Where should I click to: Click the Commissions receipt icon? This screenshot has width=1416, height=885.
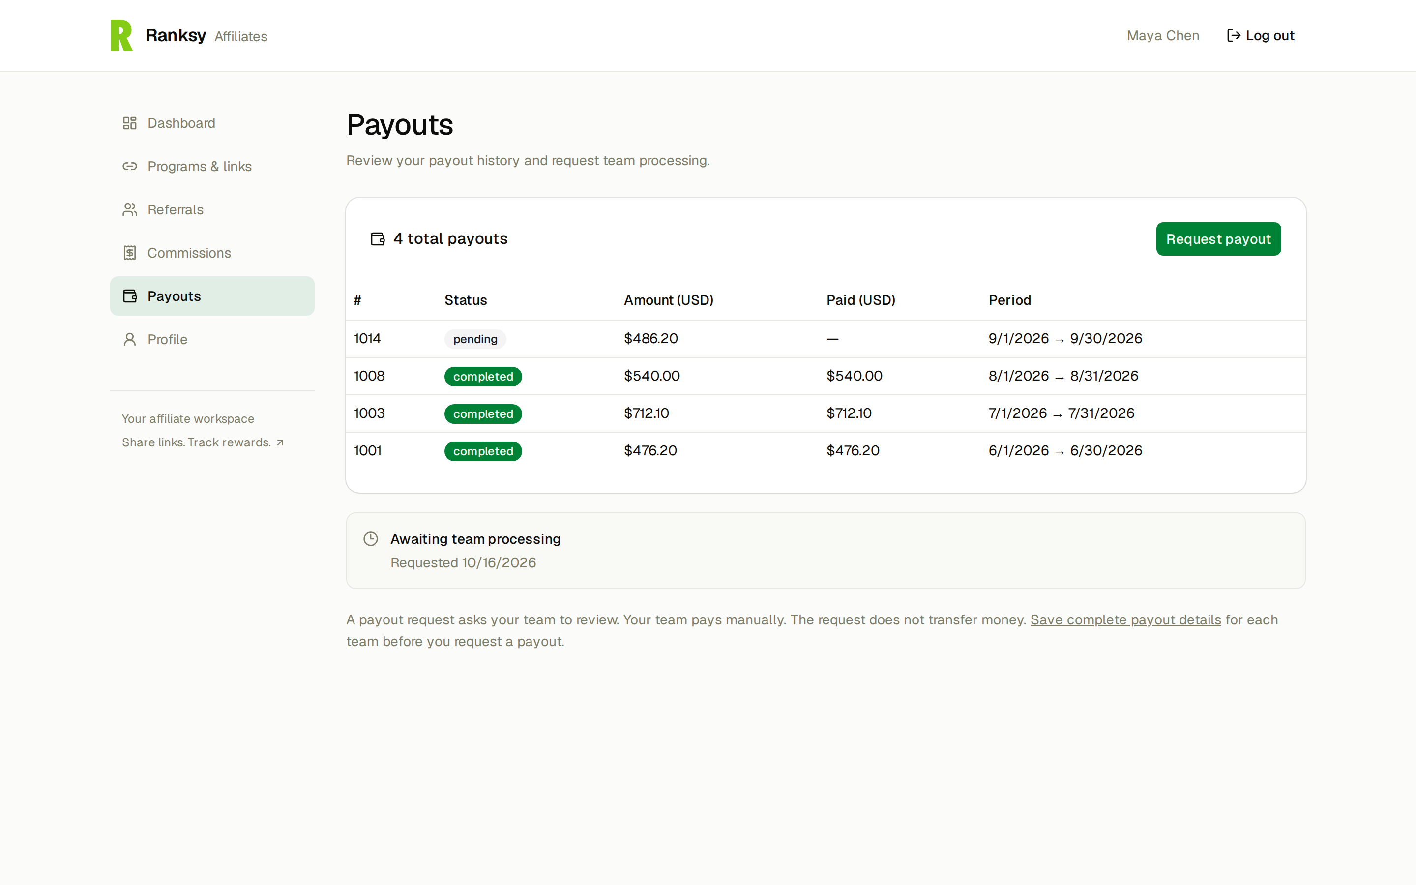pos(130,253)
